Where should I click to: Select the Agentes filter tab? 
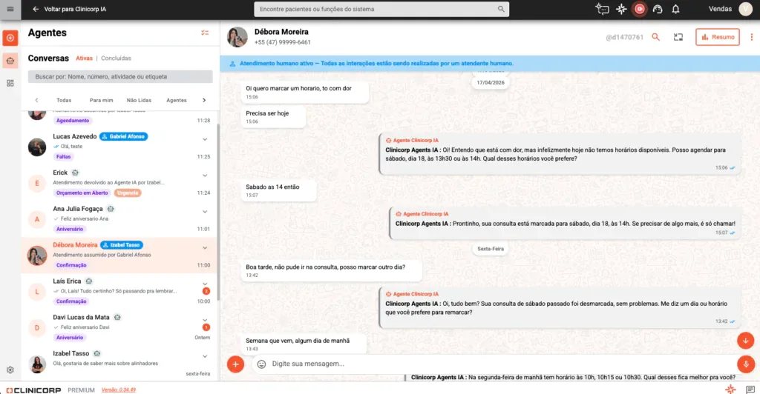[x=177, y=100]
